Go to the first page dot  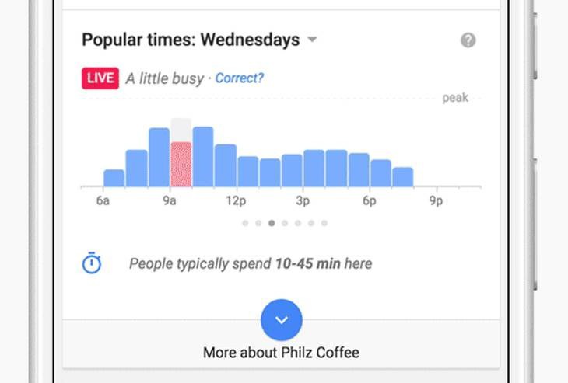coord(245,223)
